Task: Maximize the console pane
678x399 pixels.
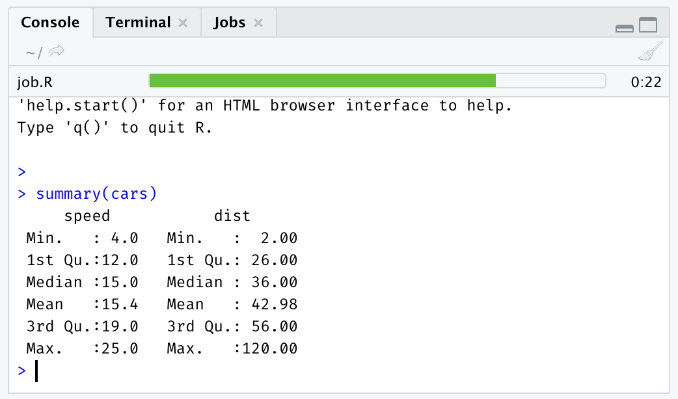Action: pyautogui.click(x=648, y=26)
